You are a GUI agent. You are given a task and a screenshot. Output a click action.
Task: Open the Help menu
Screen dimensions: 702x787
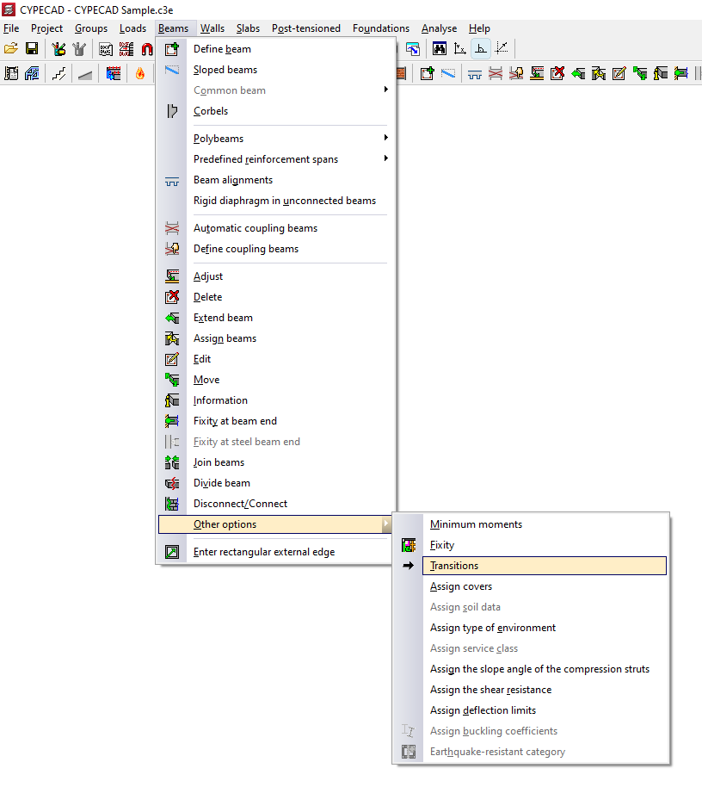coord(479,28)
